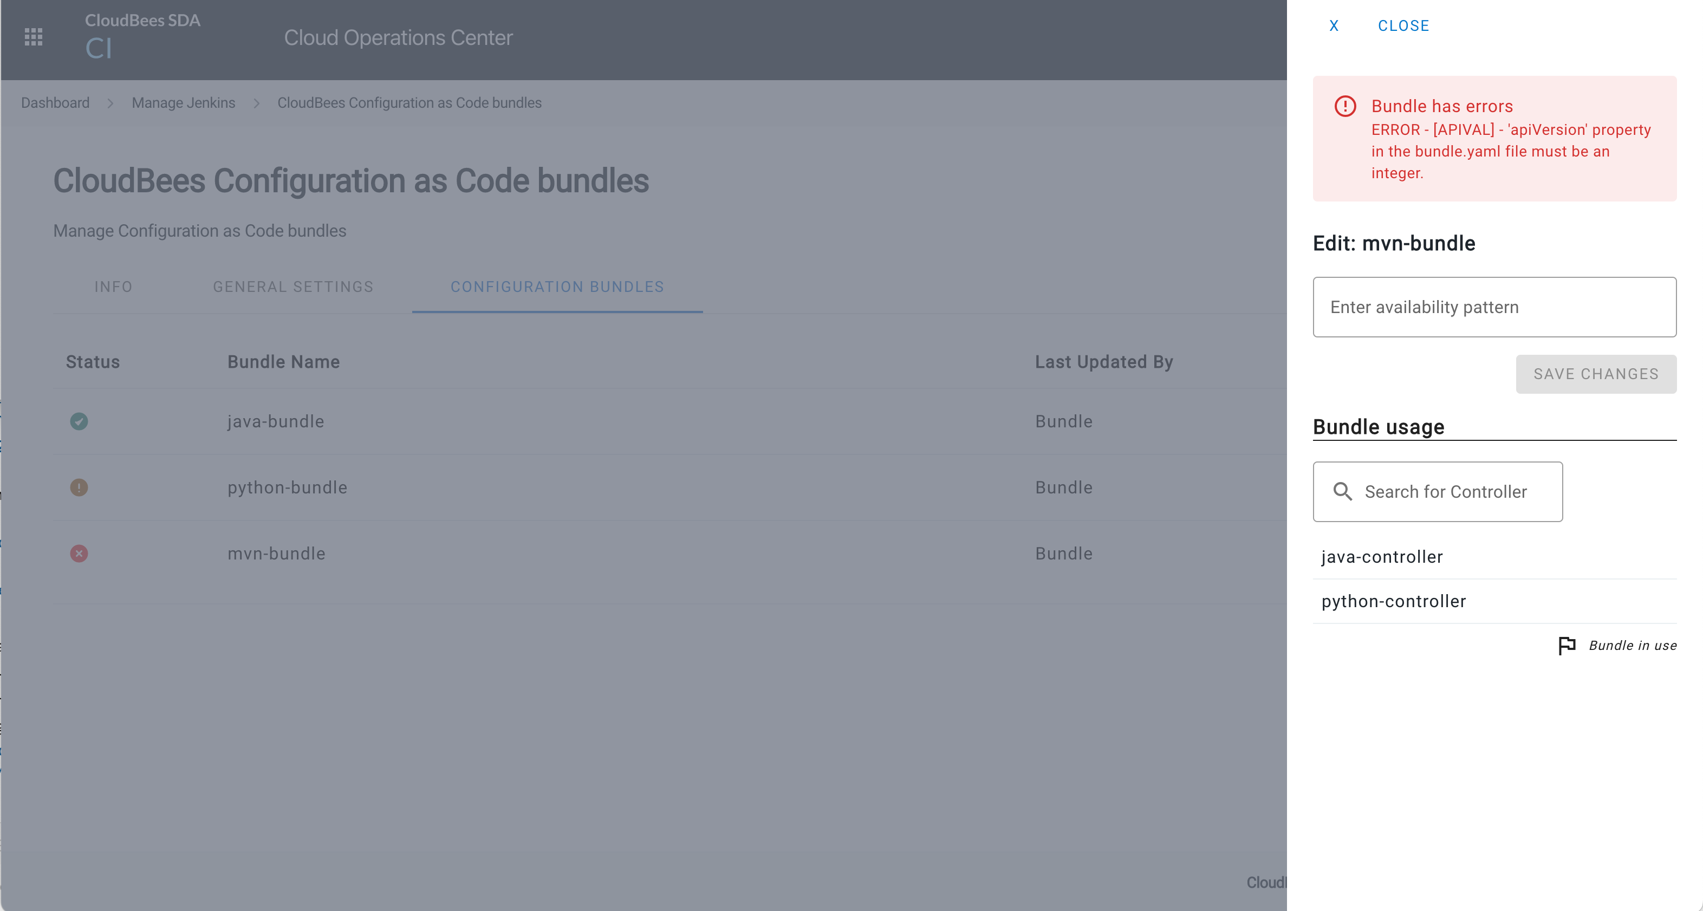1703x911 pixels.
Task: Click the grid/waffle menu icon top left
Action: pos(34,36)
